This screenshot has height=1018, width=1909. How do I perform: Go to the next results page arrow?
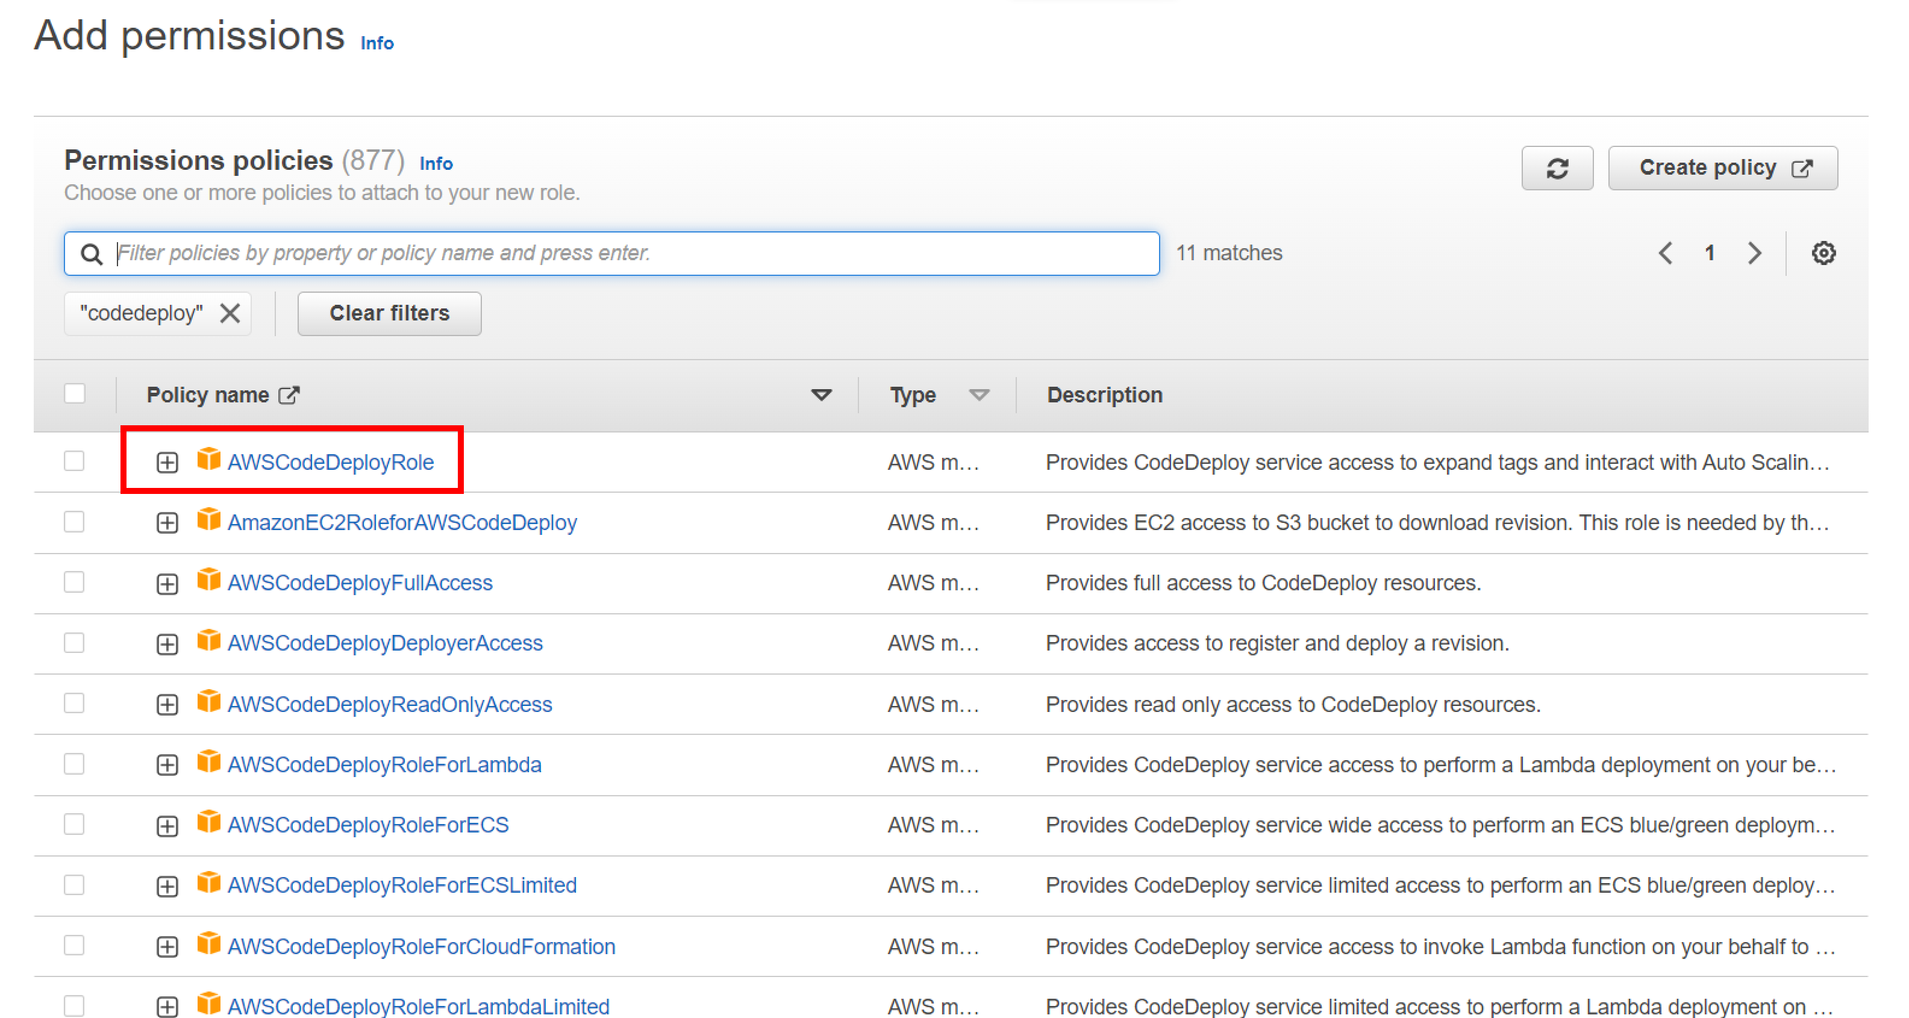coord(1754,254)
